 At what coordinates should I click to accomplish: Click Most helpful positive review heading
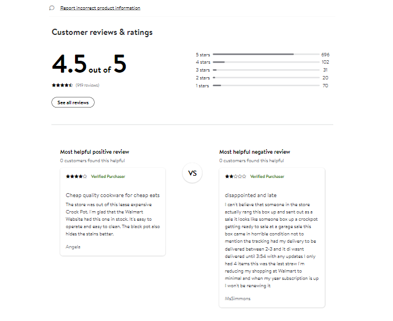pyautogui.click(x=95, y=152)
